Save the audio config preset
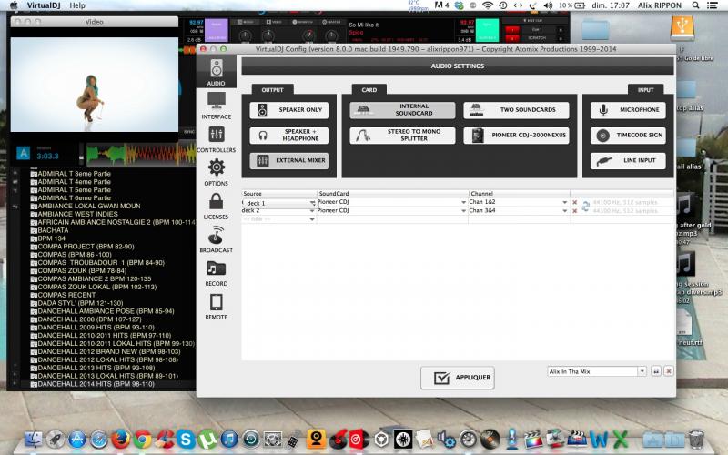Image resolution: width=728 pixels, height=455 pixels. pyautogui.click(x=656, y=371)
